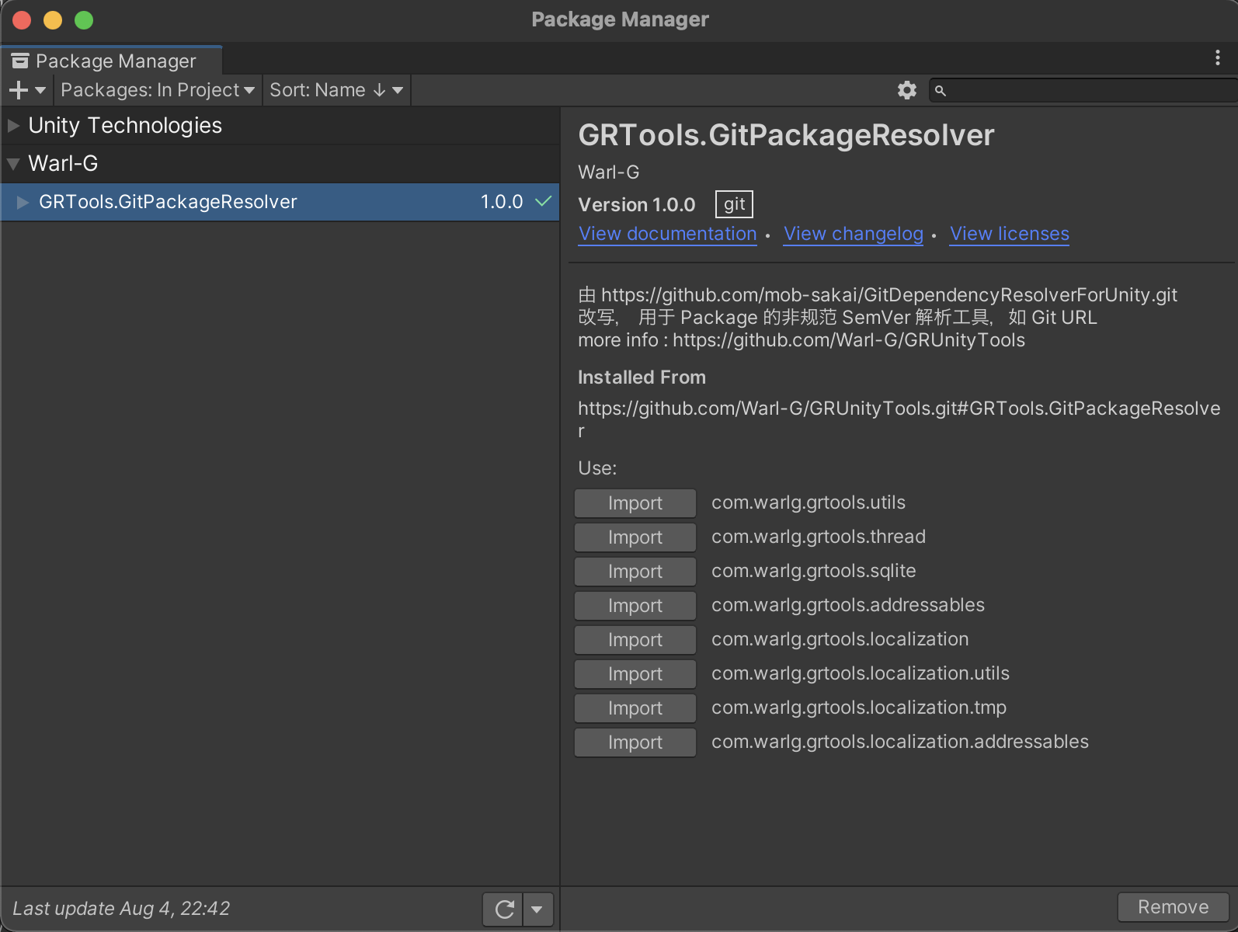Click the Package Manager tab icon
The image size is (1238, 932).
(x=20, y=61)
